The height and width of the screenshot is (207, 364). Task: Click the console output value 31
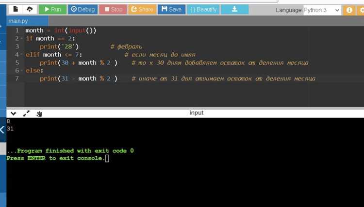[10, 129]
